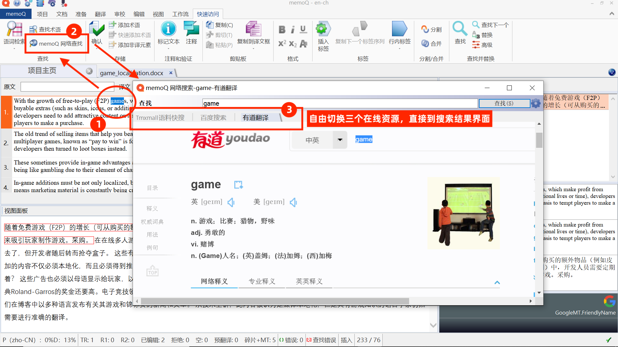Click the dialog's horizontal scrollbar
The image size is (618, 347).
click(x=275, y=301)
